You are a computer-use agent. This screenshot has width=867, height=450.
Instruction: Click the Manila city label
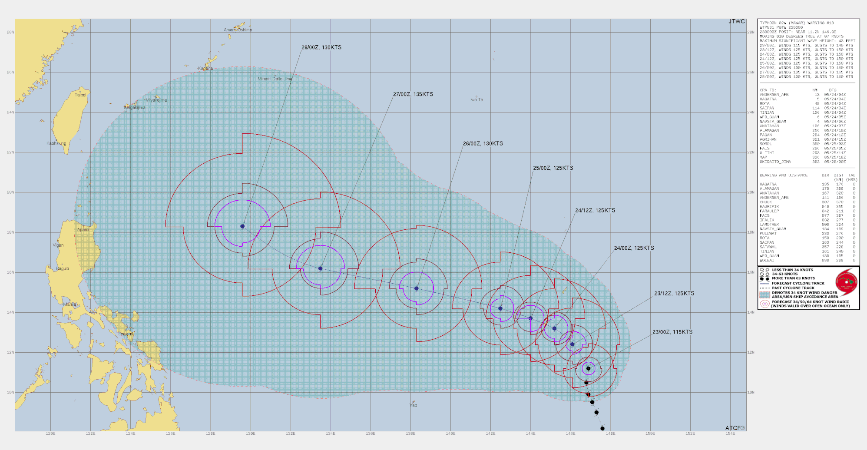69,304
